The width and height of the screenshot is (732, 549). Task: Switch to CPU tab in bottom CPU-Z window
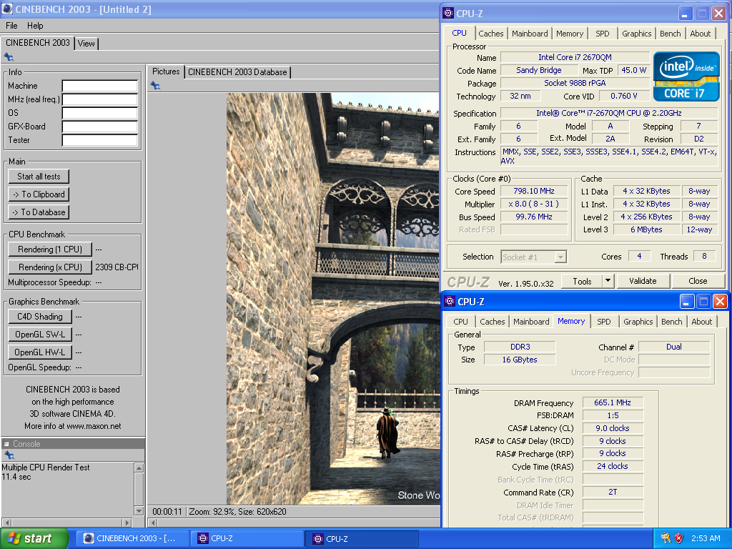click(x=460, y=322)
